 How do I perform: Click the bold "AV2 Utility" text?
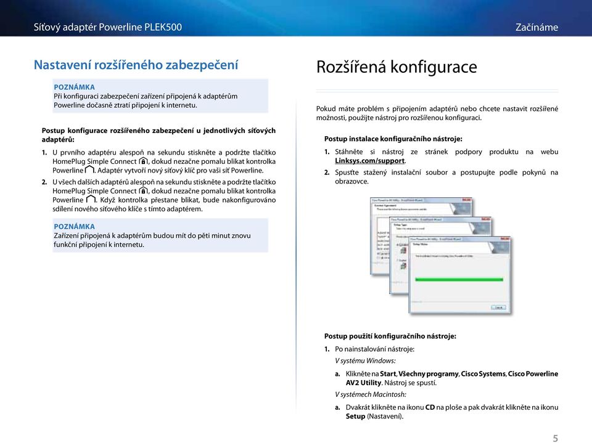pyautogui.click(x=363, y=383)
